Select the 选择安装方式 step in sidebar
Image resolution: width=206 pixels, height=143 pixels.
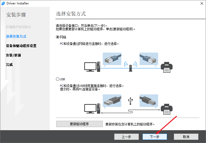[x=16, y=36]
